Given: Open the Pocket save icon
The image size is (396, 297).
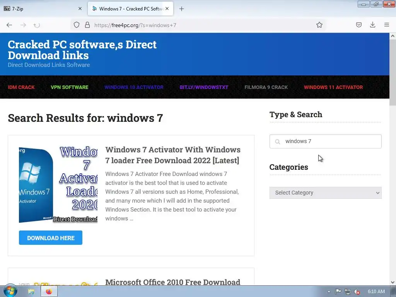Looking at the screenshot, I should point(358,25).
